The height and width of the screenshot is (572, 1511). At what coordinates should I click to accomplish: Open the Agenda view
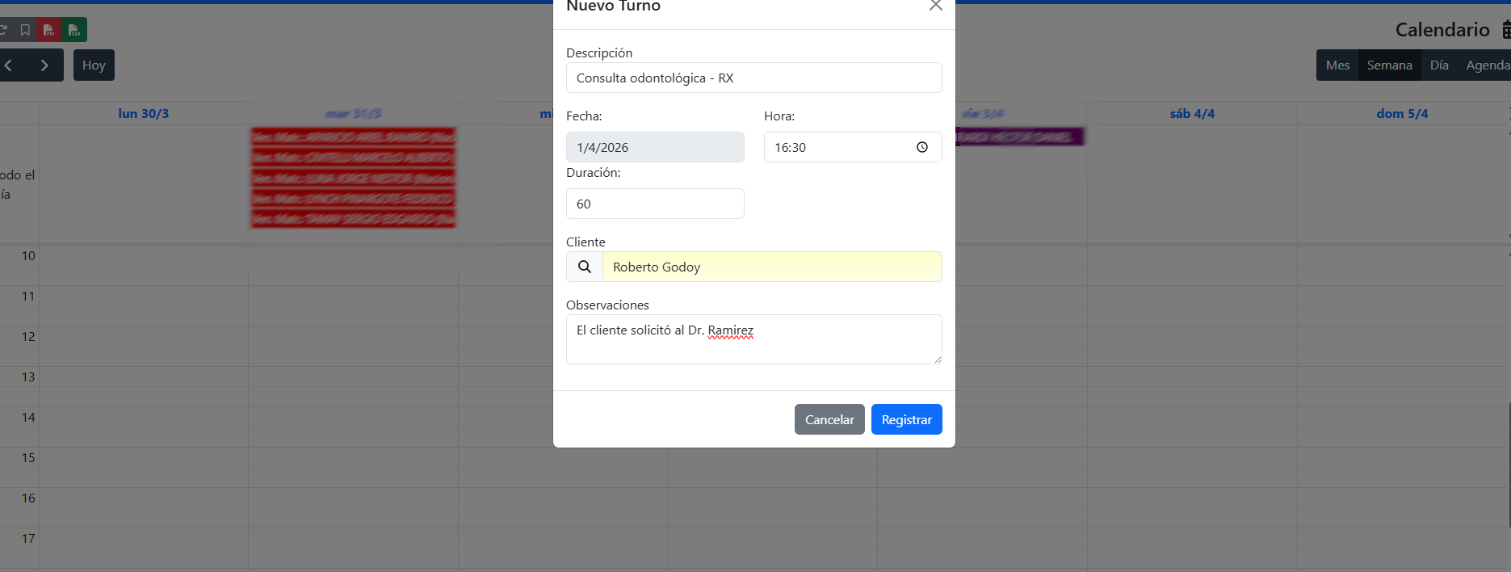[1487, 65]
